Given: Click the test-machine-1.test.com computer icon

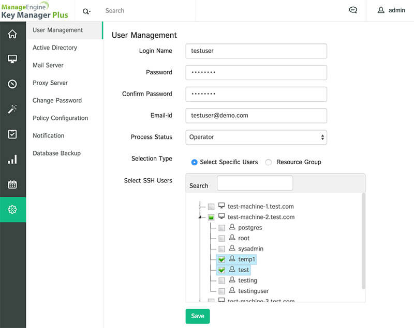Looking at the screenshot, I should point(221,206).
